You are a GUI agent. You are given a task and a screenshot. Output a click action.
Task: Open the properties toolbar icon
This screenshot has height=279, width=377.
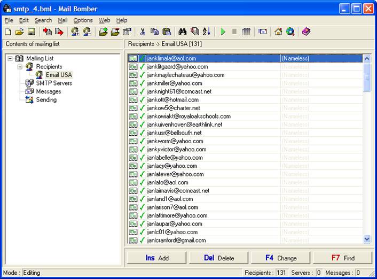pos(127,32)
